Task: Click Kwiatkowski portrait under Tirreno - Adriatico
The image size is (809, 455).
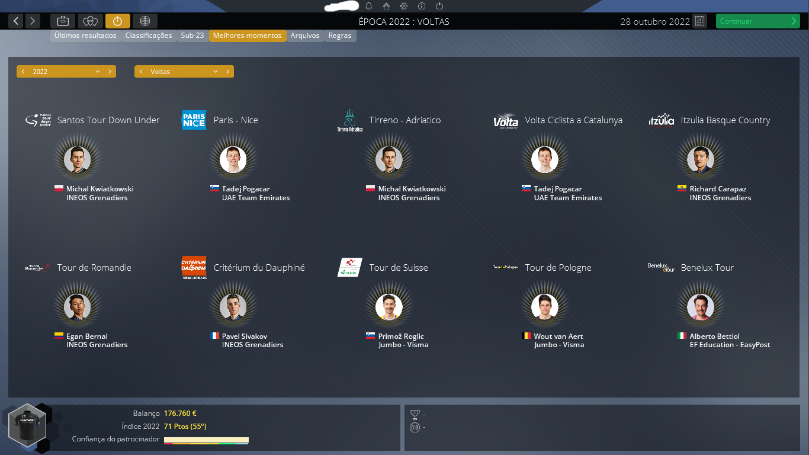Action: click(389, 160)
